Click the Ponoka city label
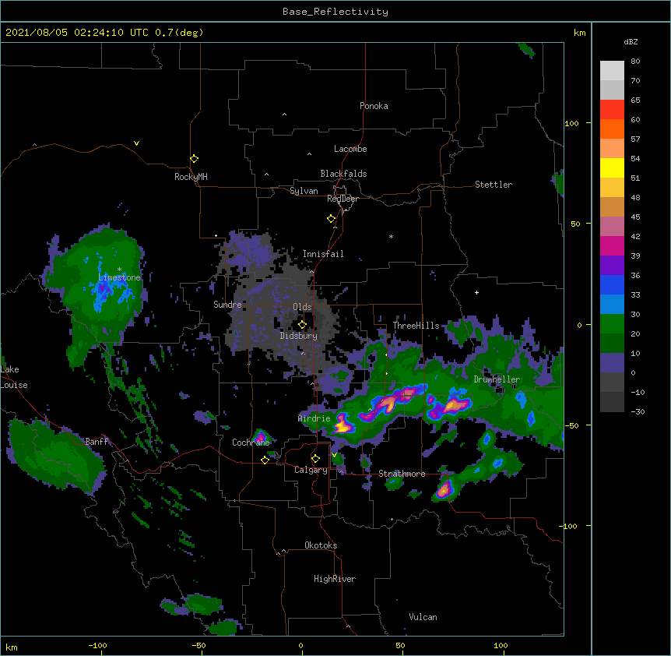 374,106
